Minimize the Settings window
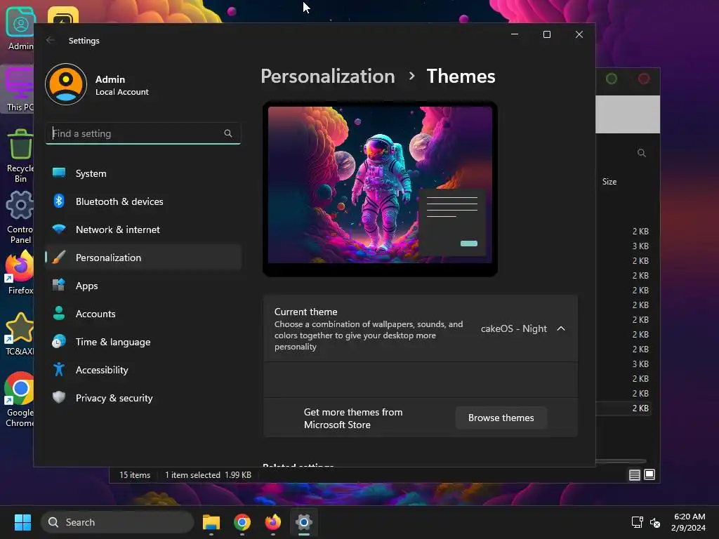The image size is (719, 539). coord(515,34)
